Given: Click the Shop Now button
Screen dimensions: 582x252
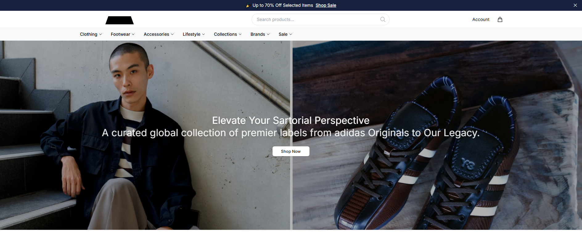Looking at the screenshot, I should click(x=291, y=151).
